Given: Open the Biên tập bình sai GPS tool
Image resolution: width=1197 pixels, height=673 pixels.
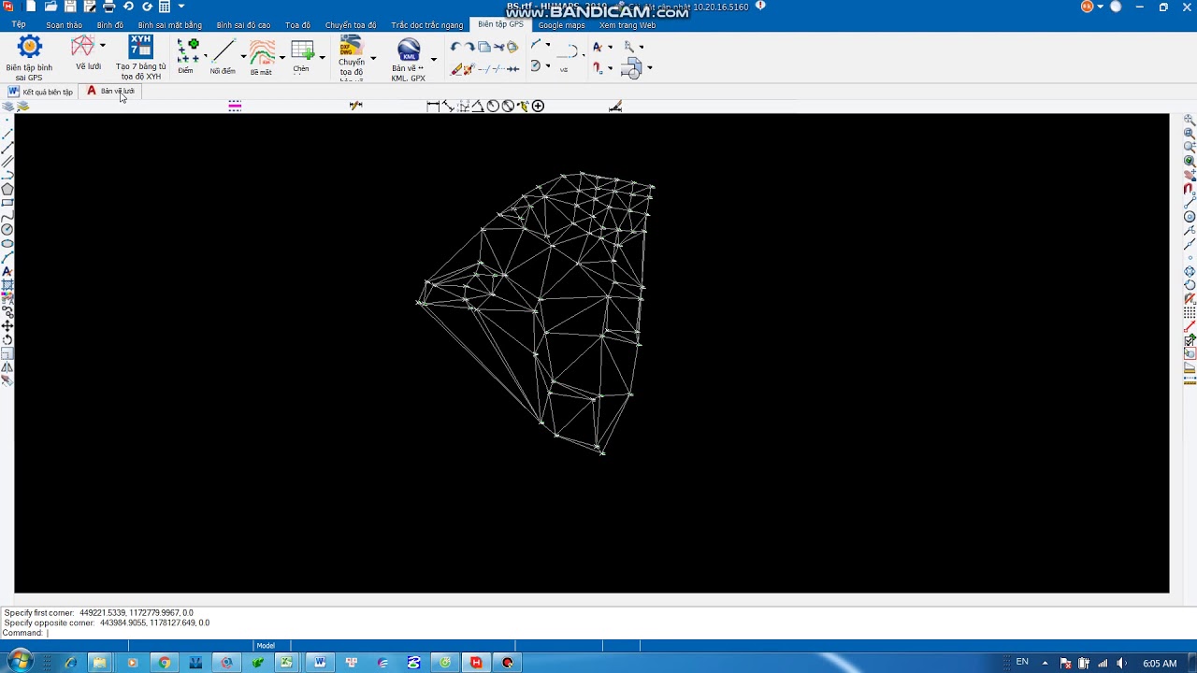Looking at the screenshot, I should [x=29, y=58].
